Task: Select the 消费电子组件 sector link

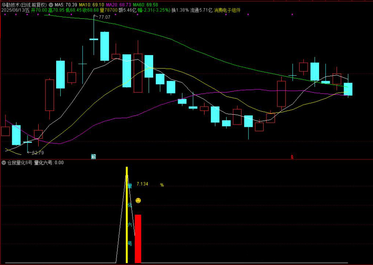Action: point(227,10)
